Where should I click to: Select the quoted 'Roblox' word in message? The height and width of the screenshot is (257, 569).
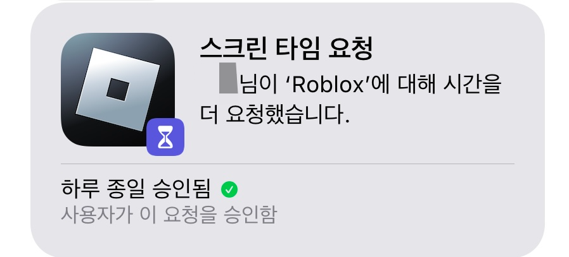pyautogui.click(x=328, y=85)
